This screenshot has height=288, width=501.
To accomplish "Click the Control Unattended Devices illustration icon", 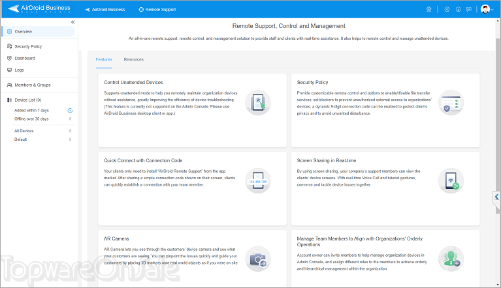I will click(x=258, y=102).
